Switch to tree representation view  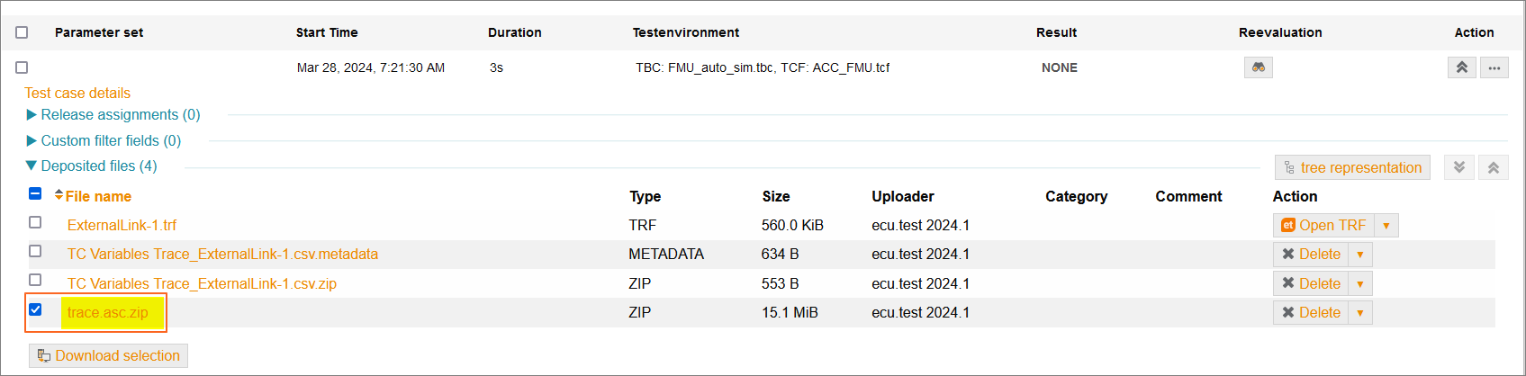click(x=1352, y=167)
